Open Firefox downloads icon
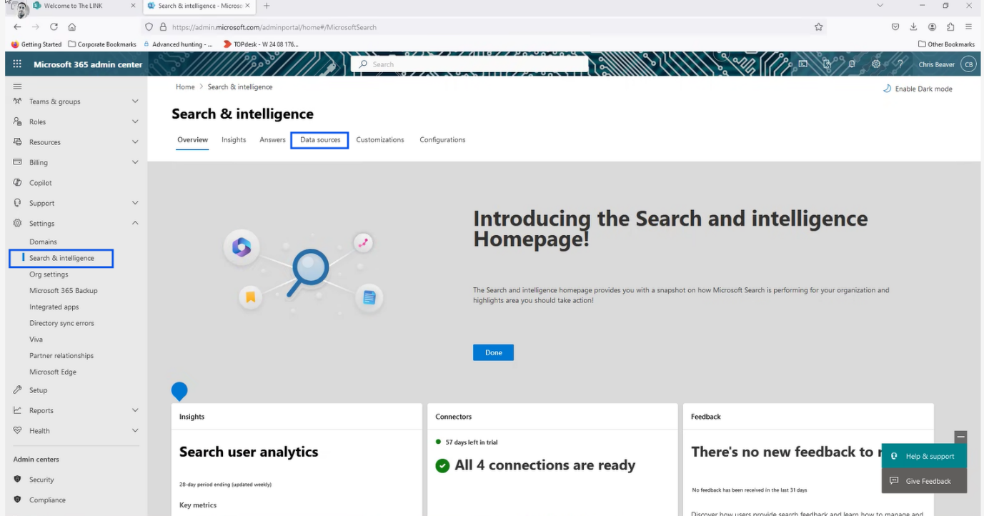Screen dimensions: 984x516 pyautogui.click(x=913, y=27)
